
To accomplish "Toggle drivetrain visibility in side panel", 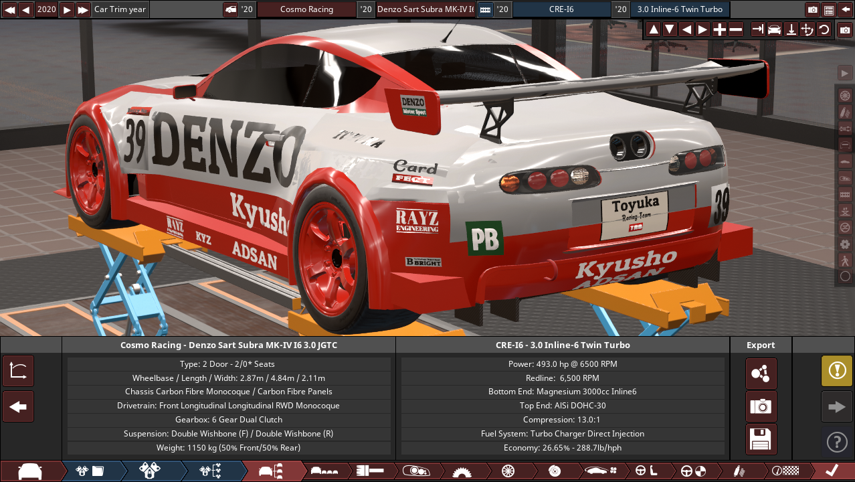I will (x=845, y=129).
